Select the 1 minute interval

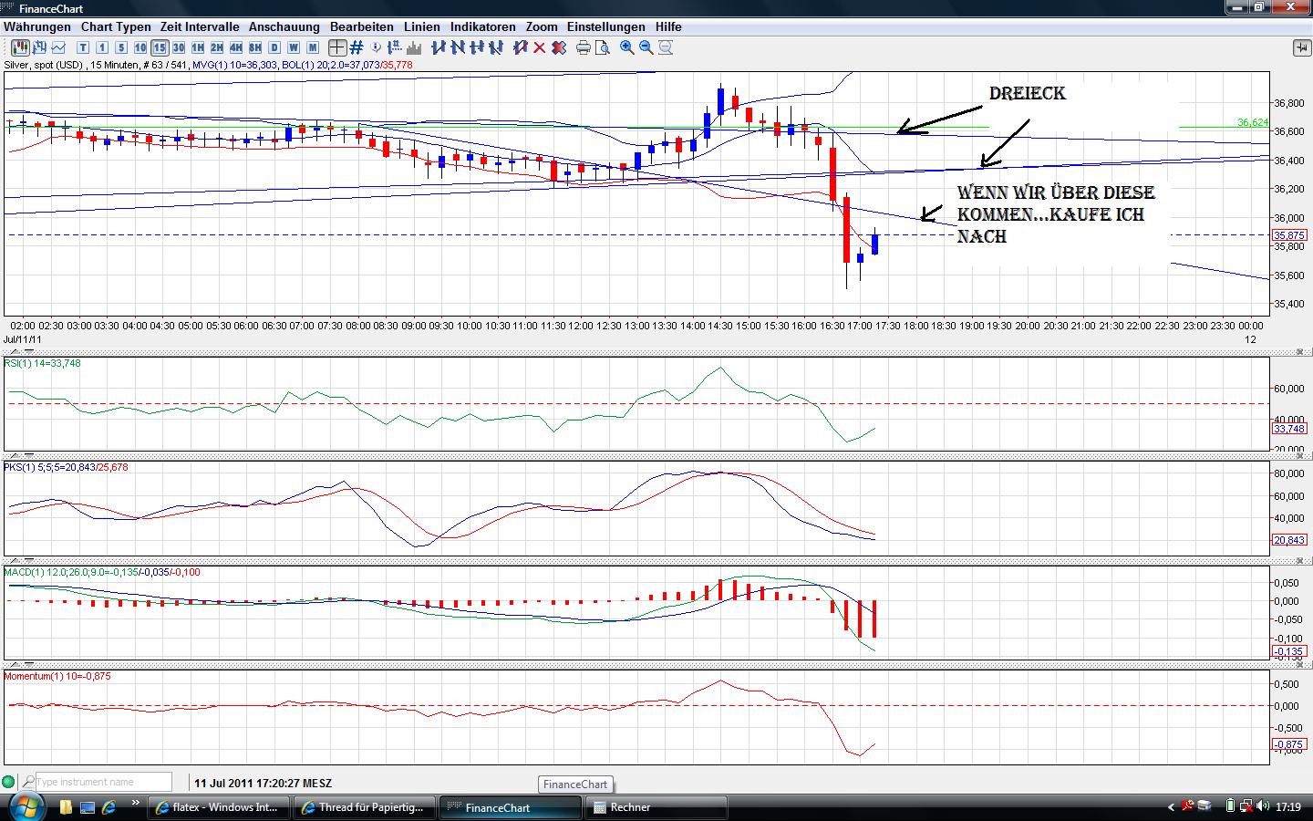pos(102,47)
